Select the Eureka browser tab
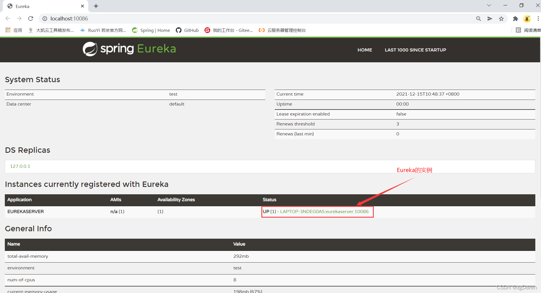This screenshot has width=541, height=293. point(46,6)
